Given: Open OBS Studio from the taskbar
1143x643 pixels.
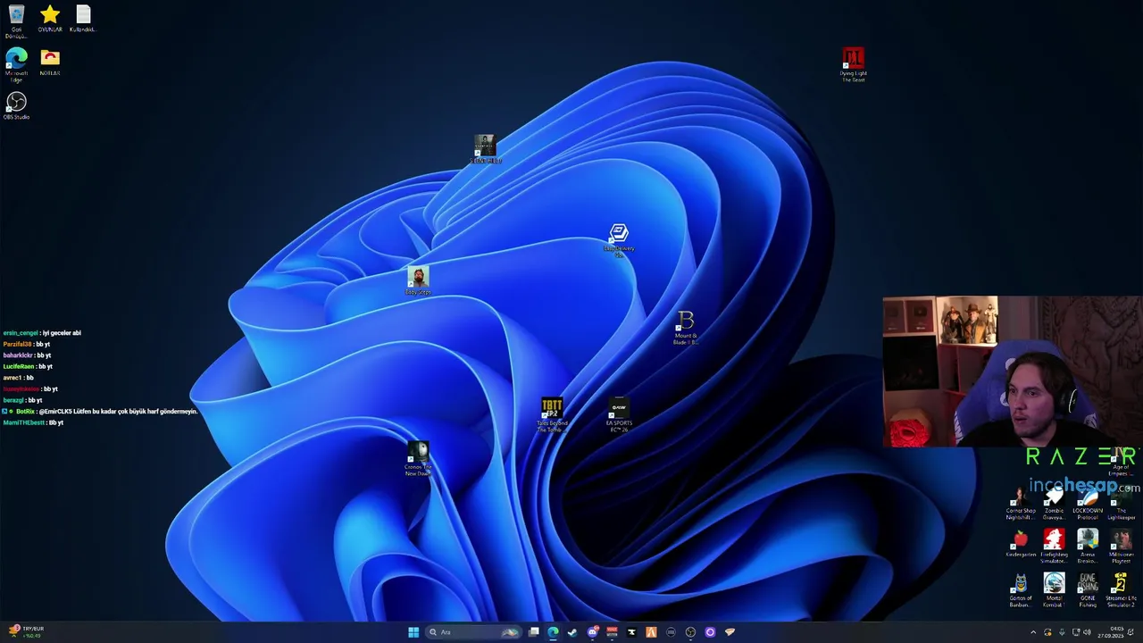Looking at the screenshot, I should [690, 632].
